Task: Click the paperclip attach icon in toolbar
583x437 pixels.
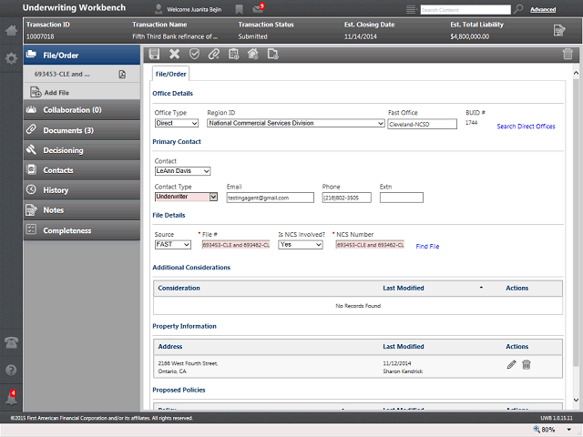Action: [x=214, y=55]
